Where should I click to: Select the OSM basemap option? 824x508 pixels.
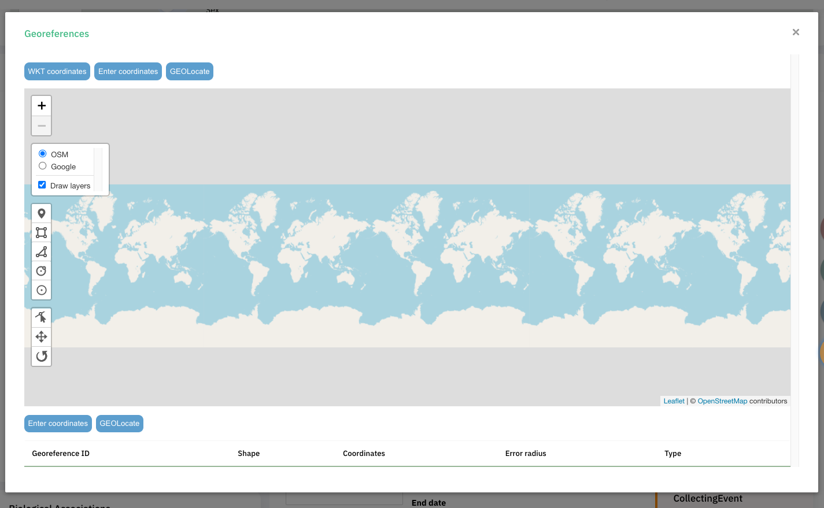point(42,153)
